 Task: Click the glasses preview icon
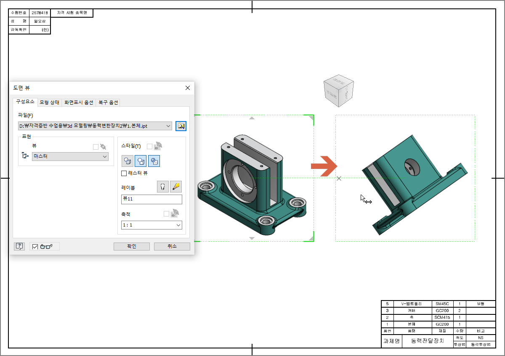pos(46,247)
